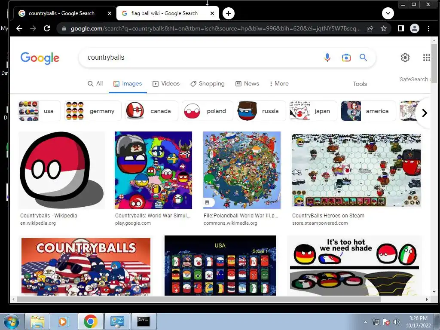The width and height of the screenshot is (440, 330).
Task: Click the countryballs search input field
Action: pyautogui.click(x=202, y=58)
